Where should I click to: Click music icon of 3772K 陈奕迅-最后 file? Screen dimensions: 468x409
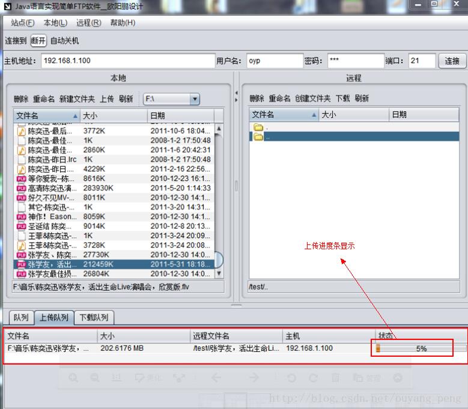click(x=21, y=130)
